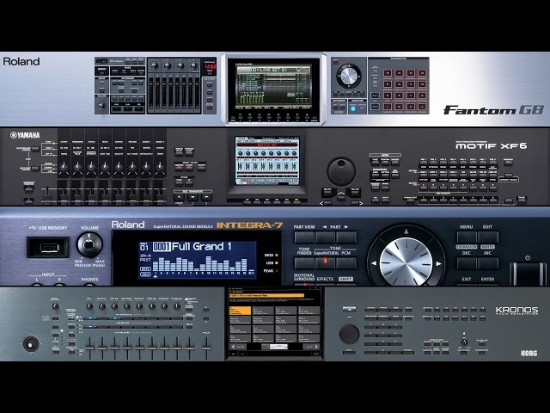This screenshot has height=413, width=550.
Task: Turn the Fantom G8 volume knob
Action: (101, 105)
